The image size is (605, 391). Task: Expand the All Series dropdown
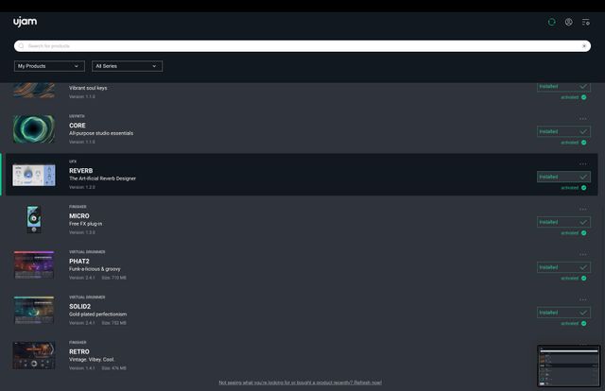click(x=128, y=66)
